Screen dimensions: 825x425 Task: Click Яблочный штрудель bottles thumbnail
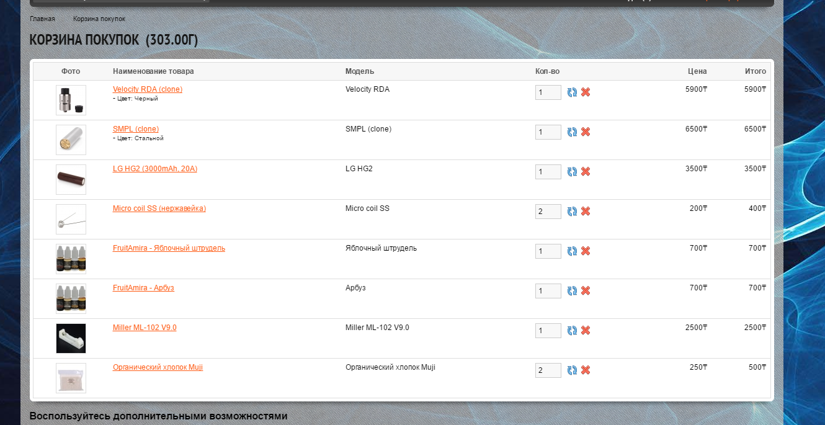pos(71,259)
